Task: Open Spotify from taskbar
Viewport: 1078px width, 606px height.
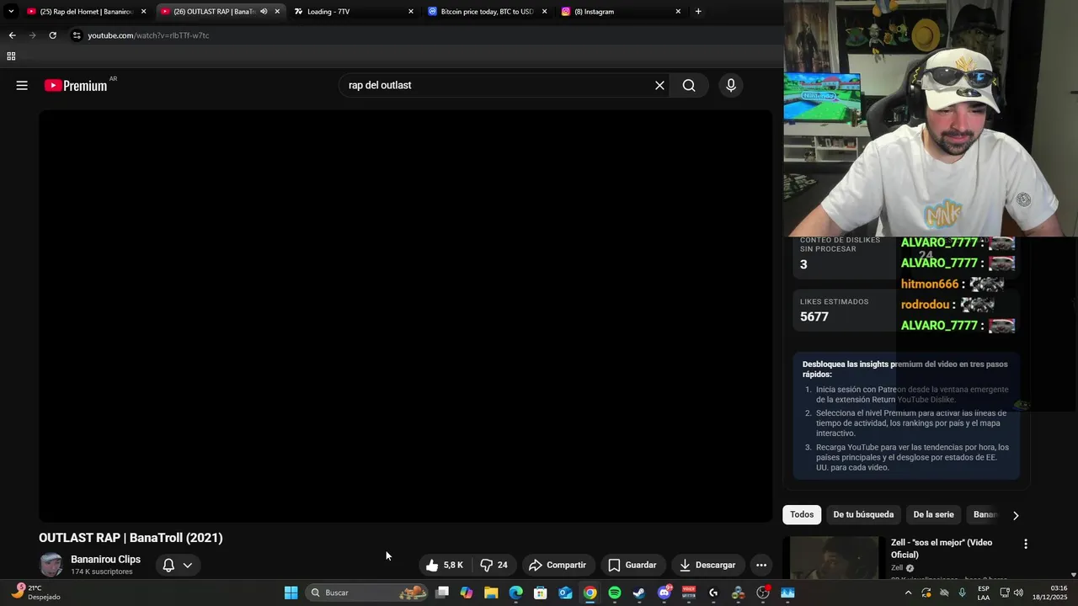Action: click(615, 593)
